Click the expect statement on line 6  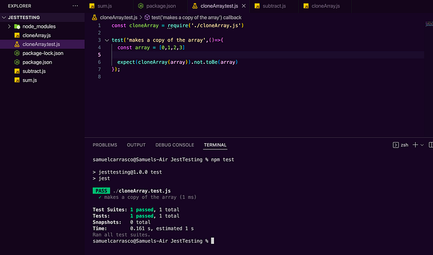click(178, 62)
